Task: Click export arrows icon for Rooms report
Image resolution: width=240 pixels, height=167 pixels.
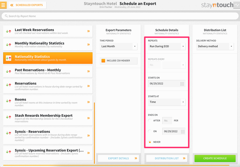Action: 8,101
